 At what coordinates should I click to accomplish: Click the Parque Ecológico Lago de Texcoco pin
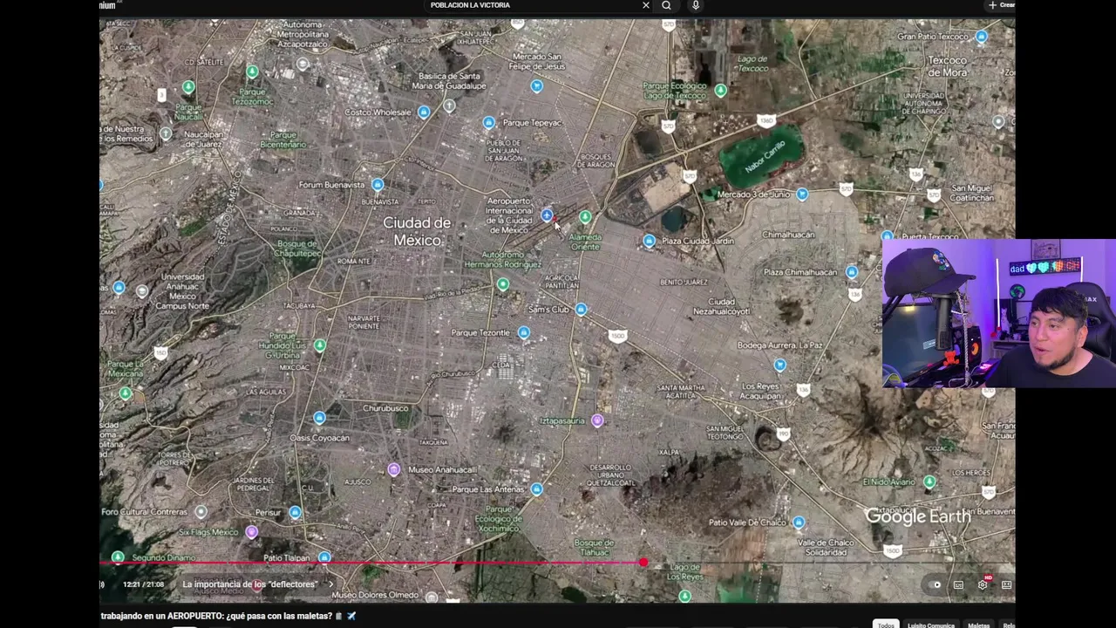pos(720,91)
